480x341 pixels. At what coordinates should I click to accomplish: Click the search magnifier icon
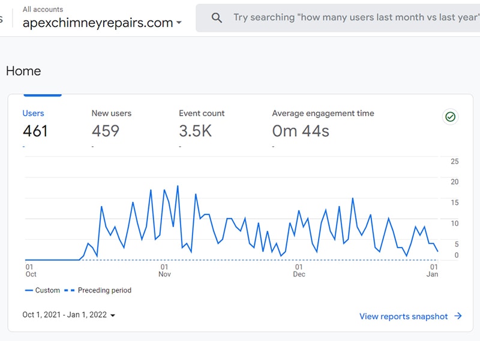[x=217, y=18]
